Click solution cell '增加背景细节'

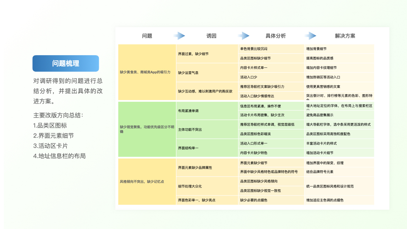click(339, 49)
